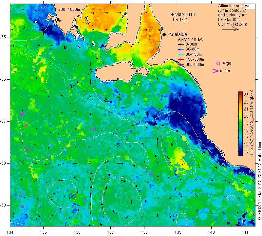This screenshot has width=262, height=236.
Task: Click the IMOS copyright timestamp text
Action: click(259, 181)
